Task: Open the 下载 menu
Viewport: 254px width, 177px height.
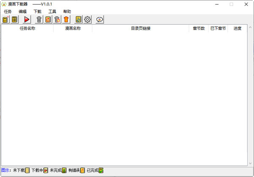Action: click(x=37, y=11)
